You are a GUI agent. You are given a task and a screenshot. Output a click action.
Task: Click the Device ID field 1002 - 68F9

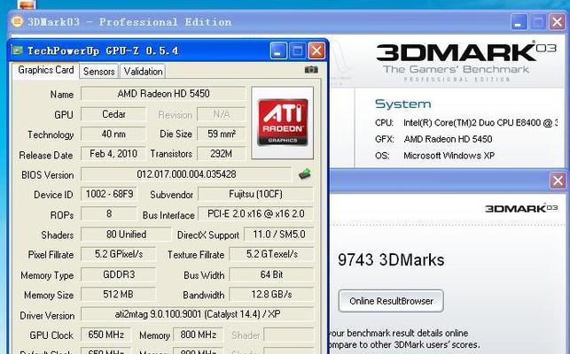[109, 194]
